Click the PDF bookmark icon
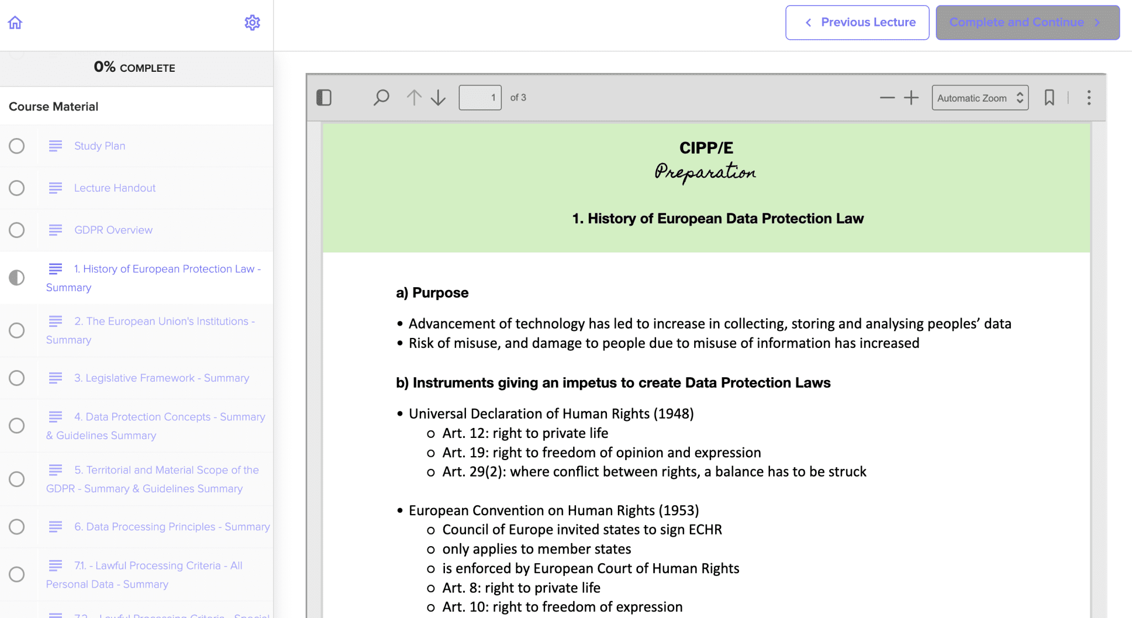Viewport: 1132px width, 618px height. [1049, 98]
